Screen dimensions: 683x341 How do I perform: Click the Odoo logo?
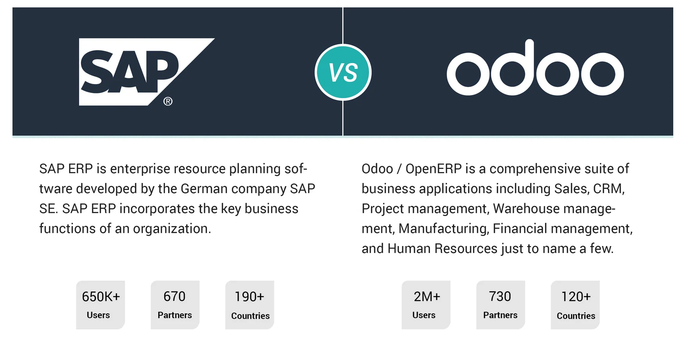click(535, 67)
